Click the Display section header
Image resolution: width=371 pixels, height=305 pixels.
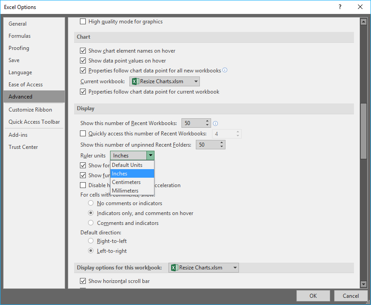[x=214, y=108]
